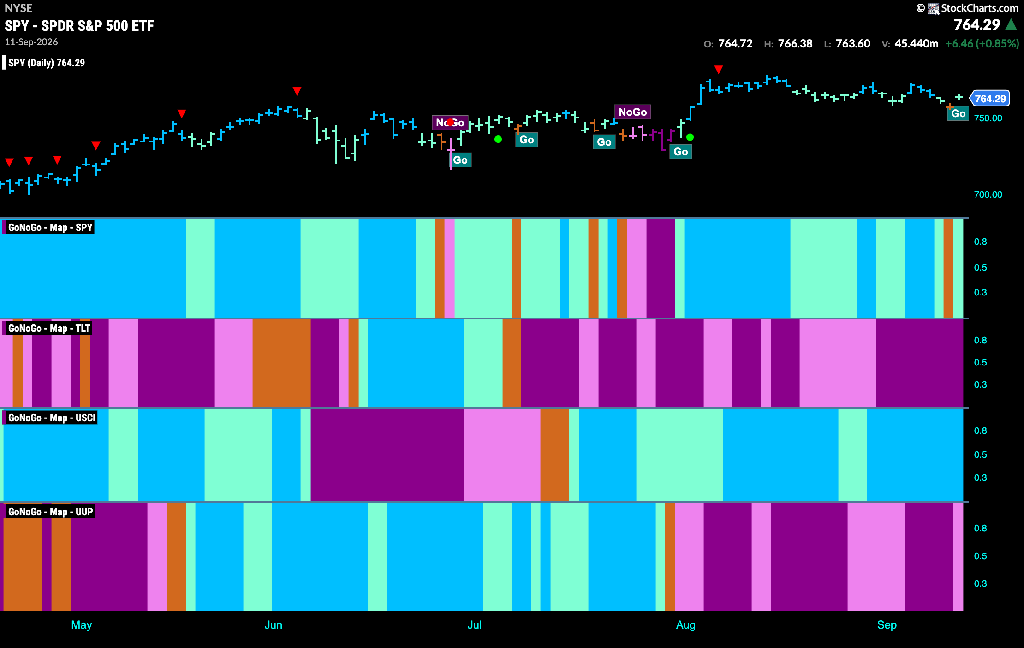Click the GoNoGo - Map - TLT panel label

coord(48,328)
